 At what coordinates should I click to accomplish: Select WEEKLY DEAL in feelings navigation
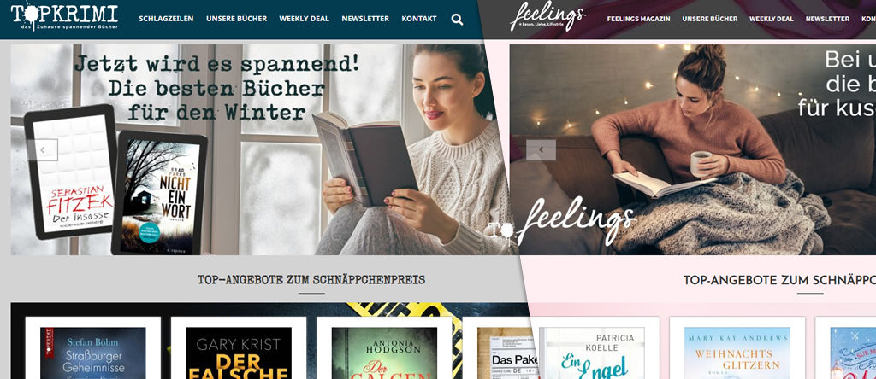click(x=771, y=19)
